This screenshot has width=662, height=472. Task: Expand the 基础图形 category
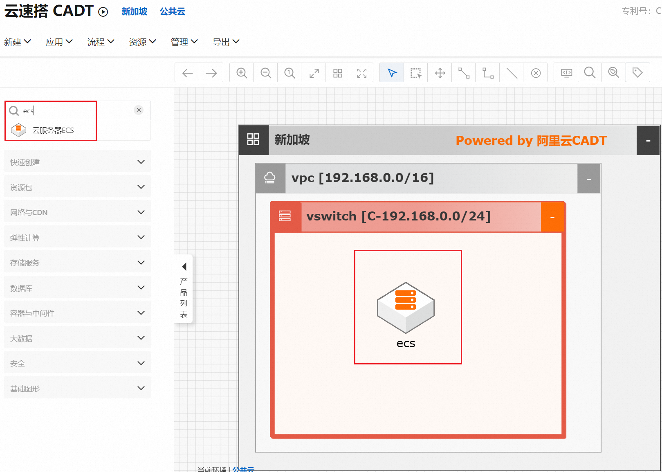point(77,388)
